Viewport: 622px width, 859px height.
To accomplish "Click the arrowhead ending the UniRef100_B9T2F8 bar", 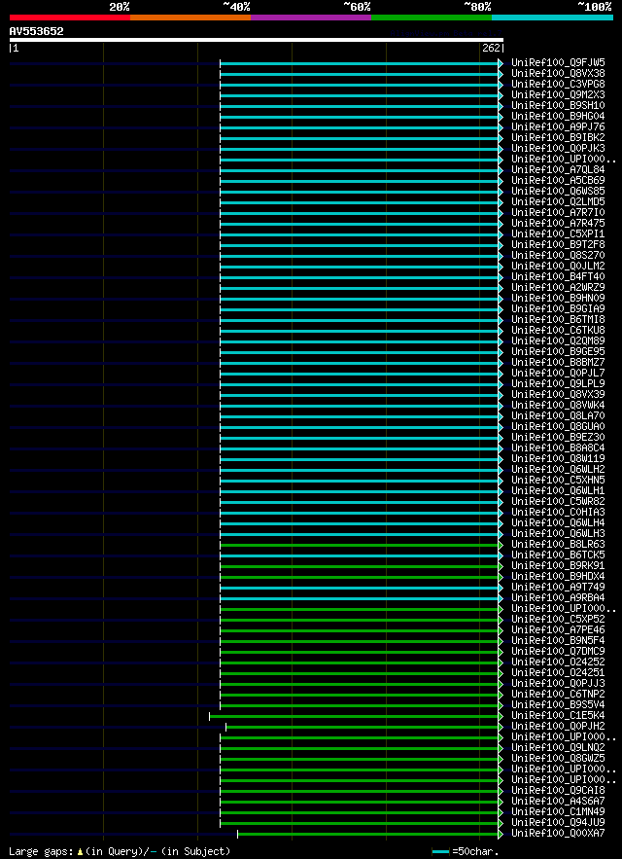I will 501,245.
